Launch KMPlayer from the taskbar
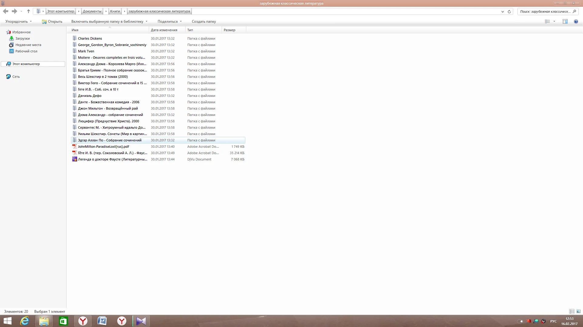 click(x=141, y=321)
